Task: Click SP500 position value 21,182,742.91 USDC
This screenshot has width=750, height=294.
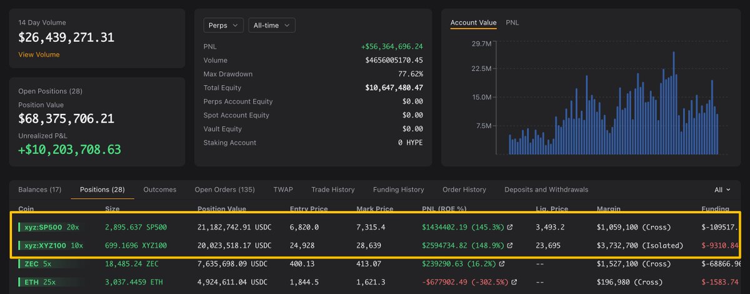Action: tap(234, 227)
